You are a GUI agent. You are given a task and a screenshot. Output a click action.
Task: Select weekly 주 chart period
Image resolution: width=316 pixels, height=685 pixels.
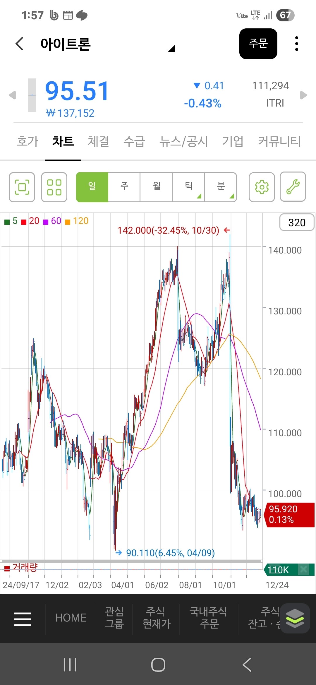124,187
